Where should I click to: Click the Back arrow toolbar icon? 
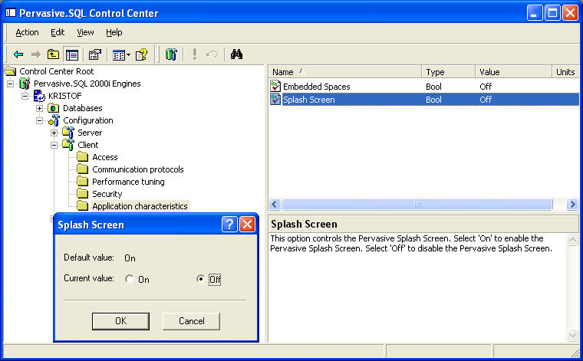(18, 55)
